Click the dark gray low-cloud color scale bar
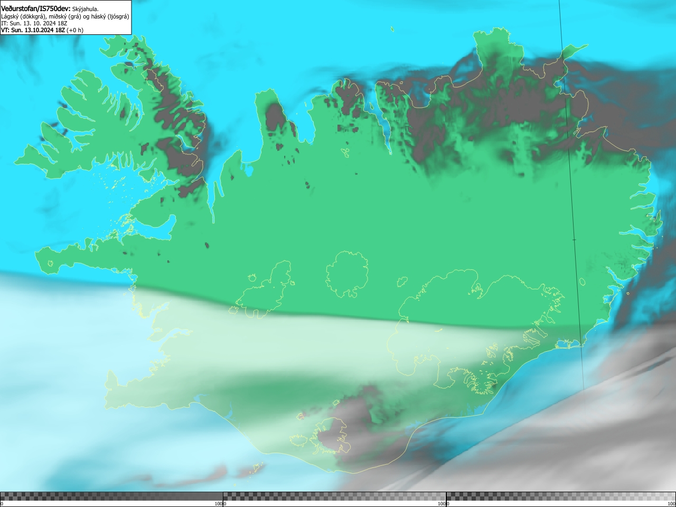This screenshot has width=676, height=507. (111, 496)
